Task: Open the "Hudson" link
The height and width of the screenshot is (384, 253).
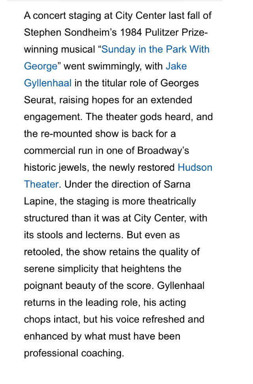Action: point(195,168)
